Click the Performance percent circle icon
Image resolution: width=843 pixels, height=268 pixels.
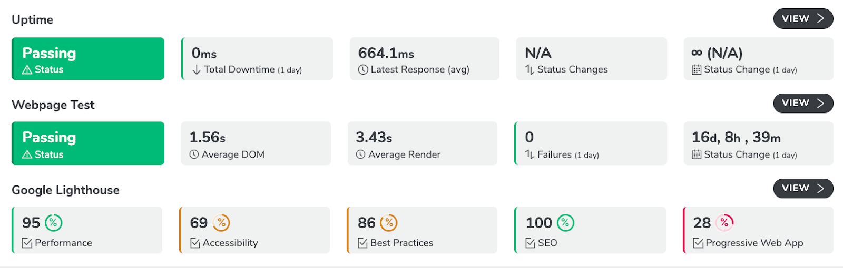[x=54, y=223]
